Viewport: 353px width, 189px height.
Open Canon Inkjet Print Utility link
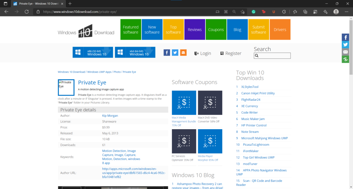tap(258, 93)
